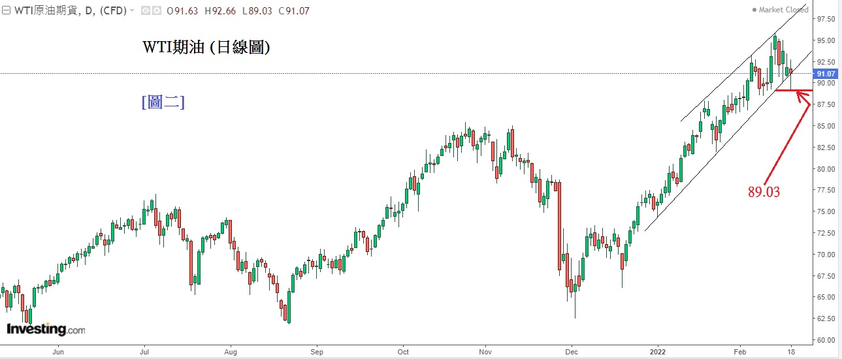Click the [圖二] blue label
842x359 pixels.
(163, 102)
